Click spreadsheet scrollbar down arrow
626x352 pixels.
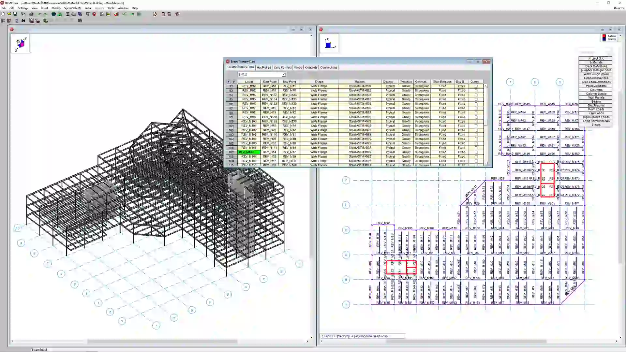click(485, 164)
